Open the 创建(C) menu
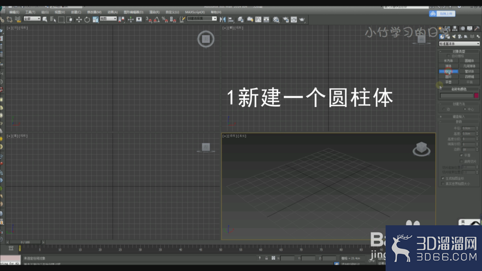The width and height of the screenshot is (482, 271). point(76,13)
